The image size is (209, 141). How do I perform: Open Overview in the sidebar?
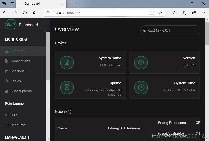[x=23, y=51]
